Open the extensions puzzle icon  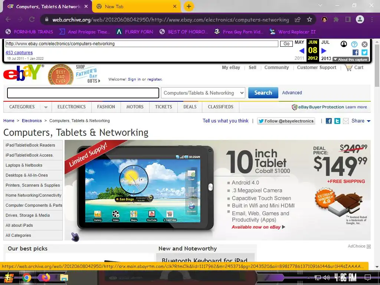pos(336,20)
